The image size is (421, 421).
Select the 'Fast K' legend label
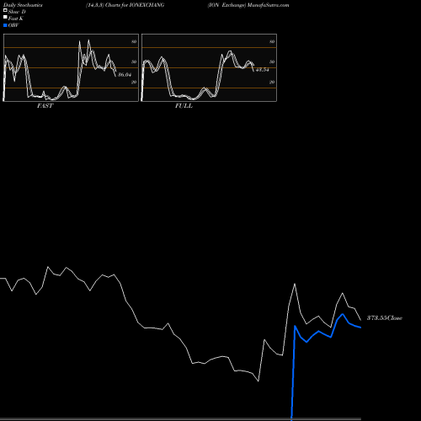tap(16, 19)
